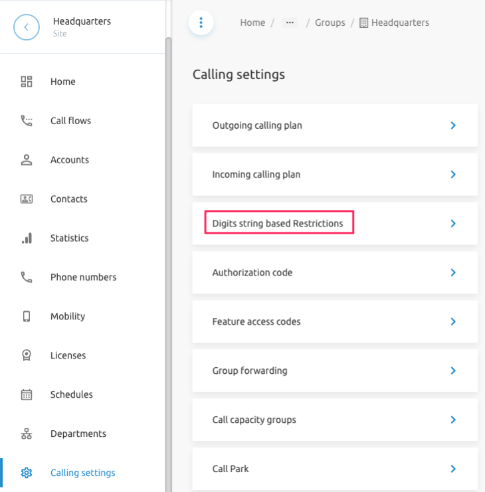The image size is (485, 492).
Task: Click the Groups breadcrumb link
Action: pos(330,23)
